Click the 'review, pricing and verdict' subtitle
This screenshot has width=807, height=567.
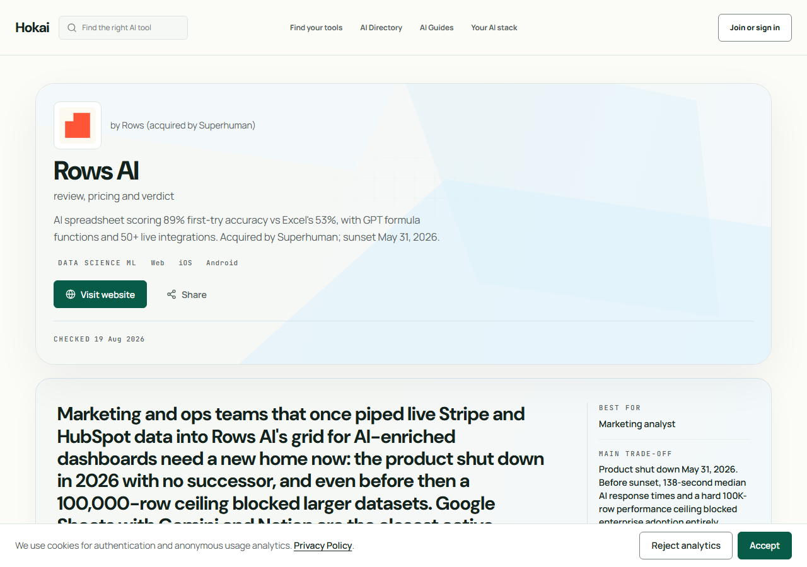[113, 196]
